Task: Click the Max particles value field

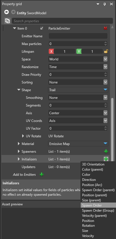Action: point(76,44)
